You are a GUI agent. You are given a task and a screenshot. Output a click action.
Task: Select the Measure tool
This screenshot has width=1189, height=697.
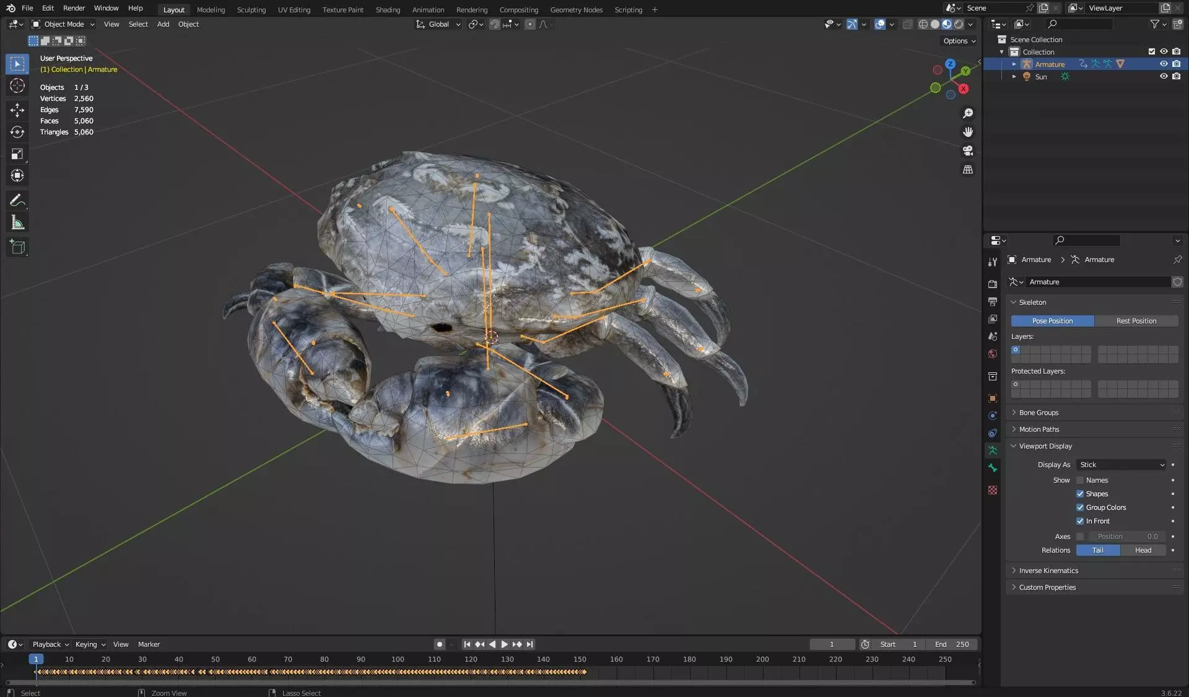(x=17, y=222)
